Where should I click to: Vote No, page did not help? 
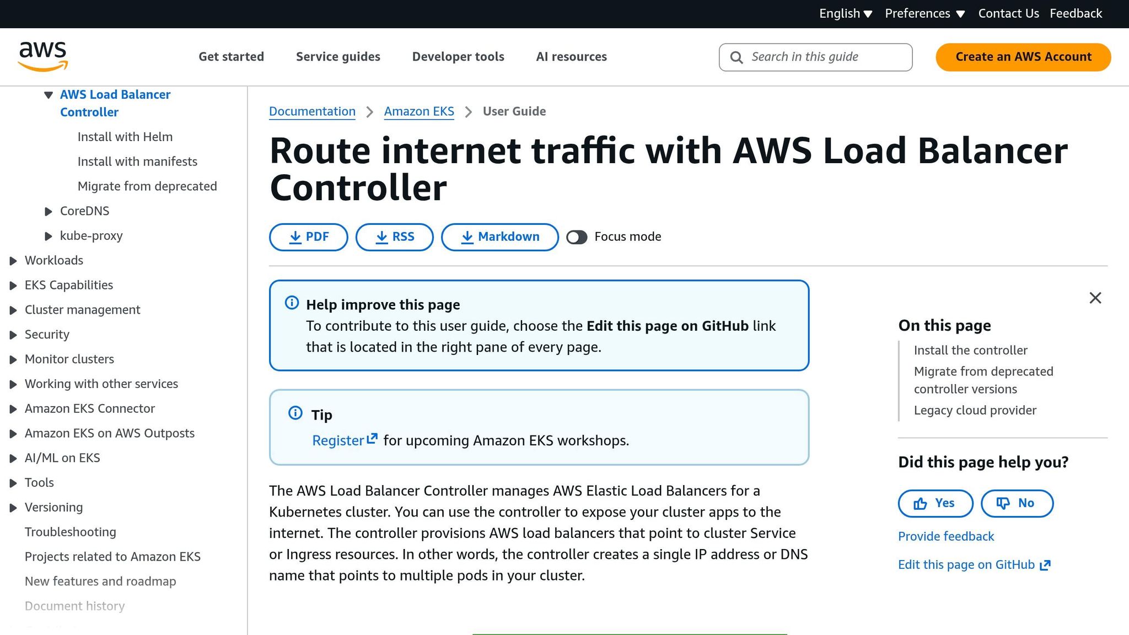[1017, 503]
